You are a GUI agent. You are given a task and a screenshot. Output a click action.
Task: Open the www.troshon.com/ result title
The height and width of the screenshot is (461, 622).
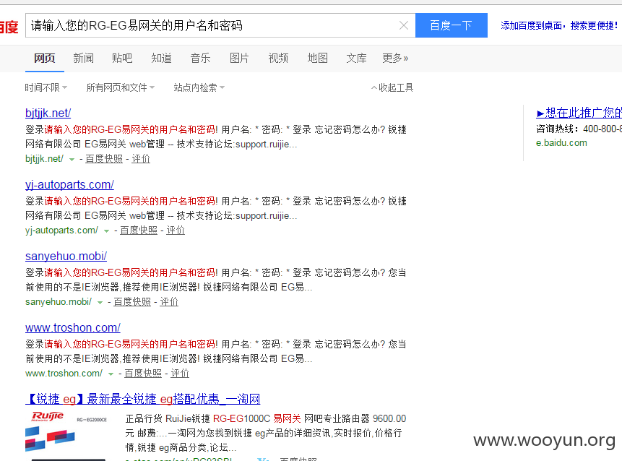tap(72, 328)
